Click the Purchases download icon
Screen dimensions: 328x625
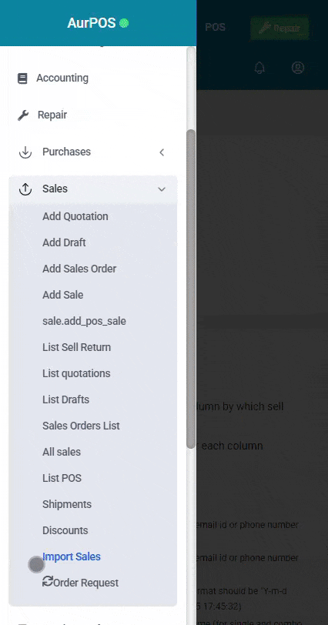[25, 152]
